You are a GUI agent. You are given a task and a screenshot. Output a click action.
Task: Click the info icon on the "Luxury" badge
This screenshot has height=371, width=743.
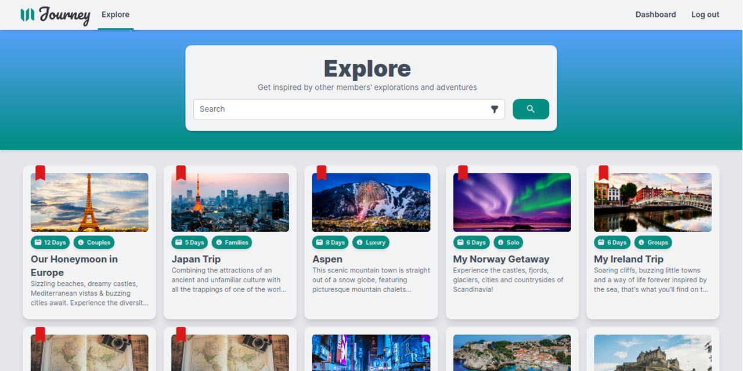[x=360, y=242]
